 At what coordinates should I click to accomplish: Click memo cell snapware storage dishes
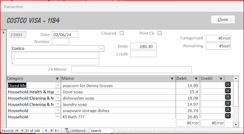click(x=118, y=110)
